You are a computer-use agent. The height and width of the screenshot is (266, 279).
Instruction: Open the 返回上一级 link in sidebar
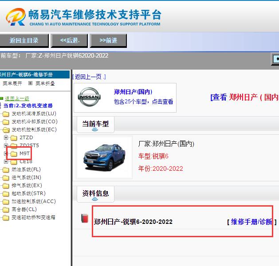(17, 98)
